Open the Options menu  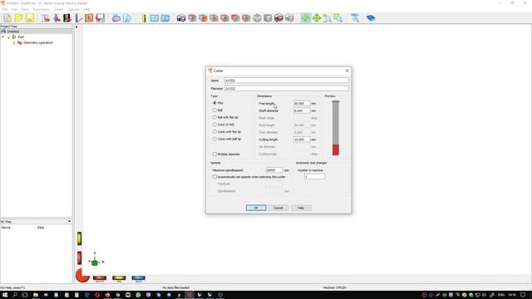pos(73,9)
